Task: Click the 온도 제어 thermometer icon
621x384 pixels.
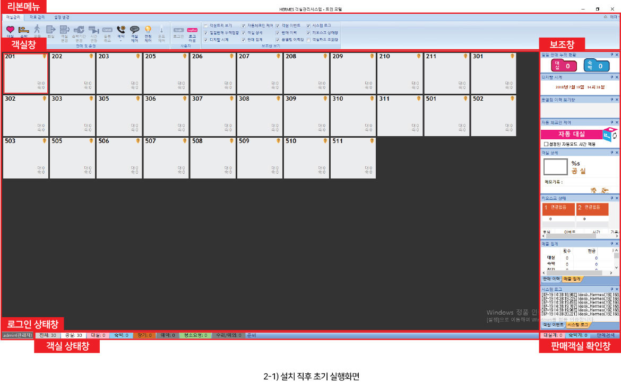Action: 161,29
